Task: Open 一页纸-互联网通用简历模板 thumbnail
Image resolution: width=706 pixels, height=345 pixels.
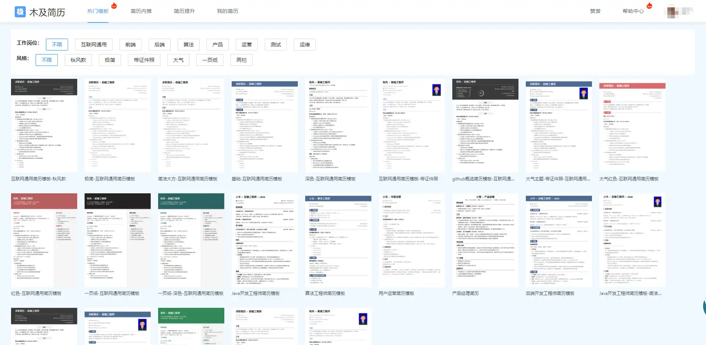Action: [x=118, y=240]
